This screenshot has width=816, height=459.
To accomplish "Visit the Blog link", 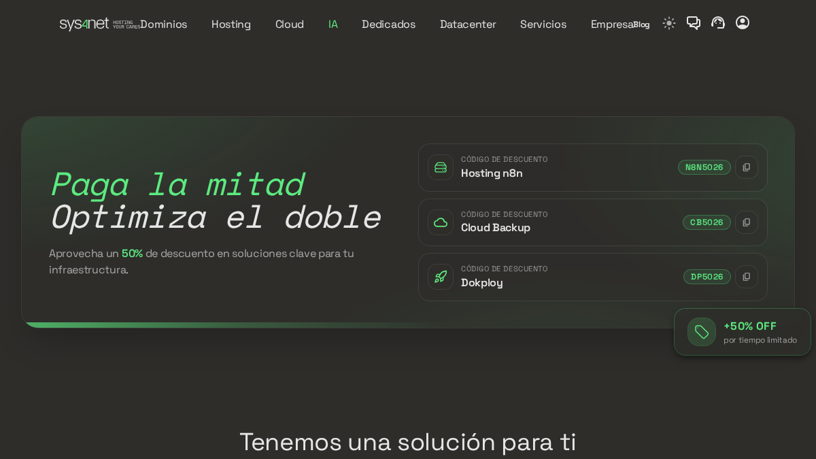I will (x=642, y=24).
